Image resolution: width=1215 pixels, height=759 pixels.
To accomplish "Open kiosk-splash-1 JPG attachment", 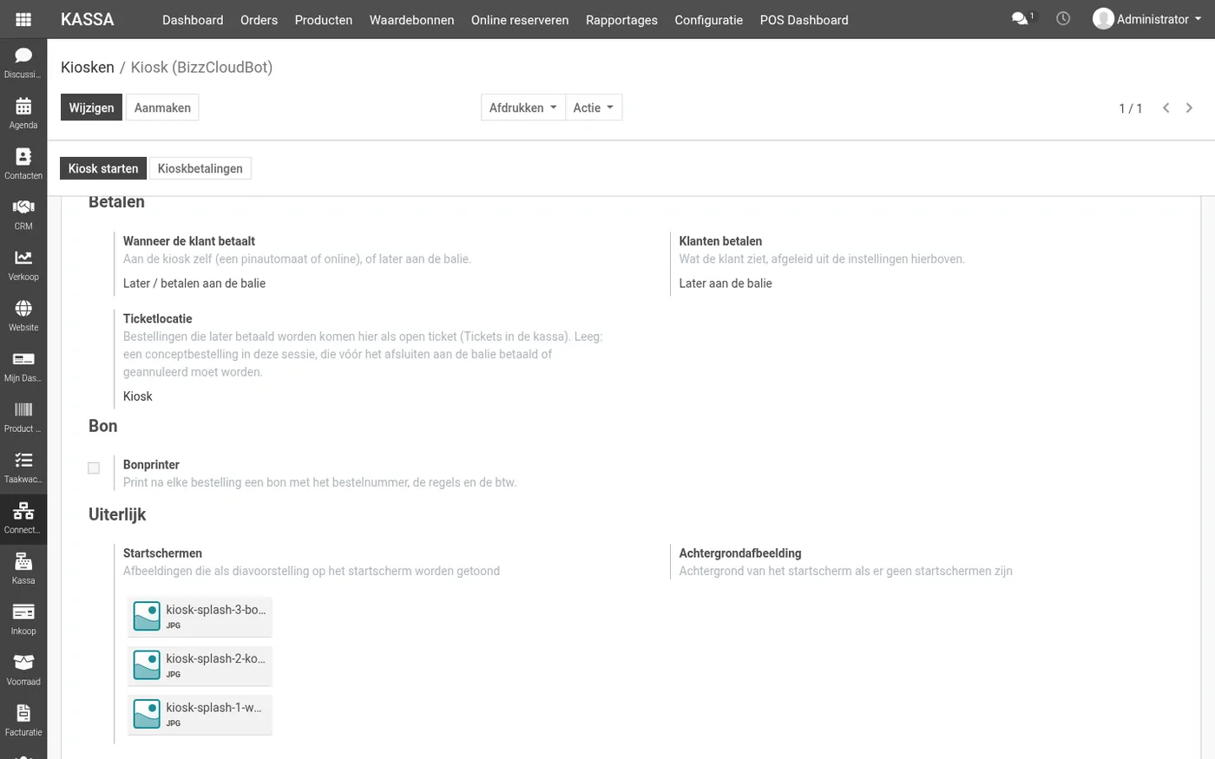I will [x=200, y=715].
